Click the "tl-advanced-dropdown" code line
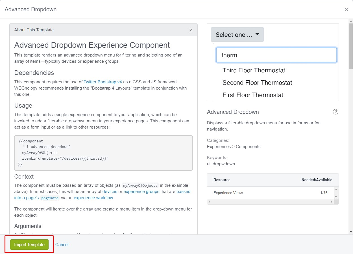This screenshot has height=254, width=353. pos(46,147)
